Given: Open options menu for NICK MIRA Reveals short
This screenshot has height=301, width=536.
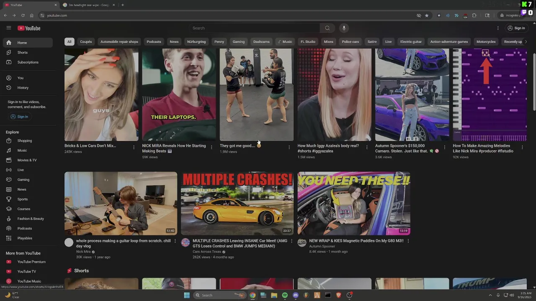Looking at the screenshot, I should [211, 147].
